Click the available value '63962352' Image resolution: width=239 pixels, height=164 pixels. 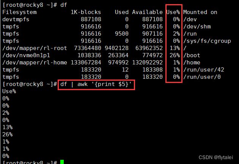pyautogui.click(x=149, y=48)
